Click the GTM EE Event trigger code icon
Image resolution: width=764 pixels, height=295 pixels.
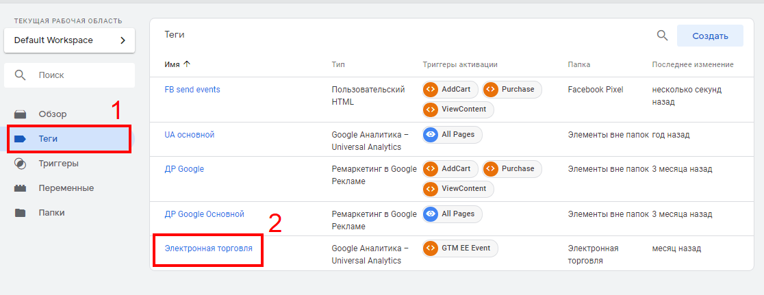point(431,248)
